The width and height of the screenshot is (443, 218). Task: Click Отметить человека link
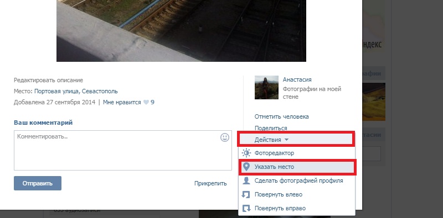click(x=282, y=116)
